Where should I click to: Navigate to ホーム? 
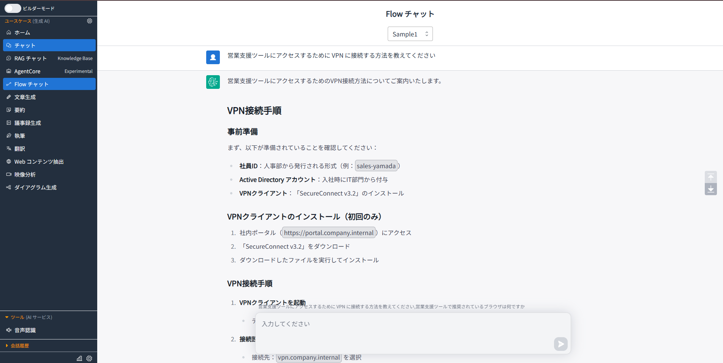[x=21, y=32]
